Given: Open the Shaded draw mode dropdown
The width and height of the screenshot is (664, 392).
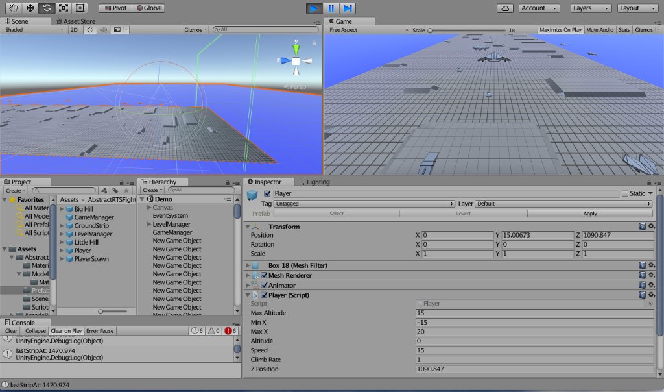Looking at the screenshot, I should click(x=34, y=30).
